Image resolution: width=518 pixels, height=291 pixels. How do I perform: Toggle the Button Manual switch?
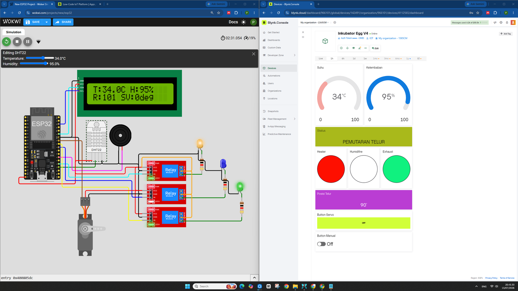(x=321, y=244)
